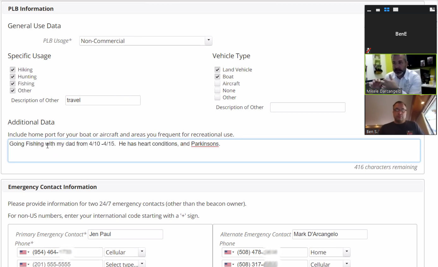Expand the Cellular phone type dropdown for Jen Paul

125,252
